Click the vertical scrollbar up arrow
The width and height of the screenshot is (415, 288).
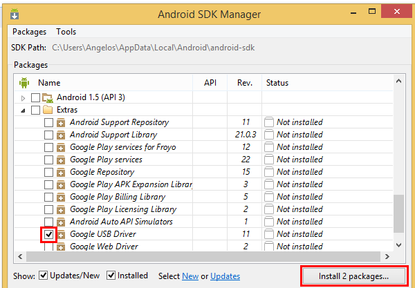(399, 81)
